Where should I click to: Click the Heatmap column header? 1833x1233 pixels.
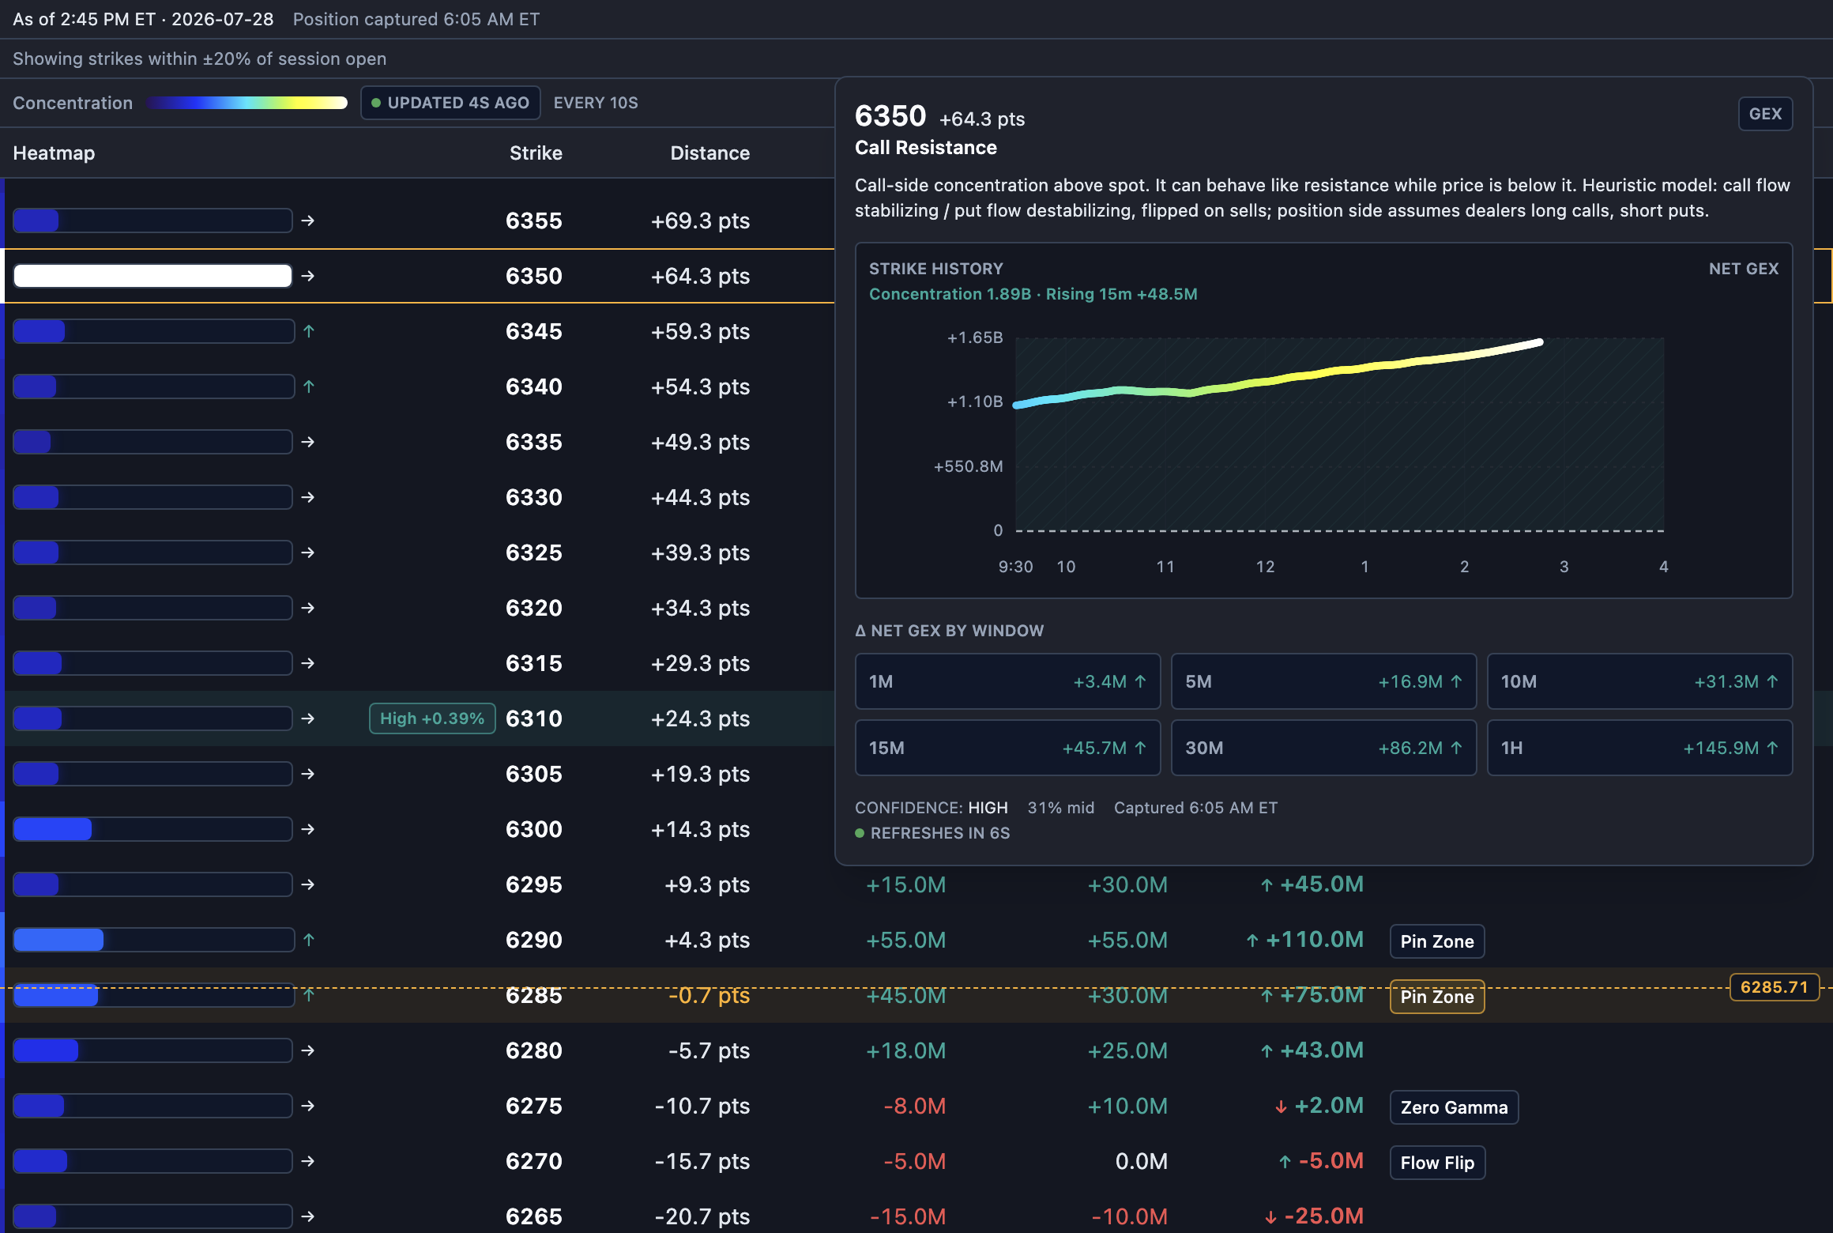(54, 153)
